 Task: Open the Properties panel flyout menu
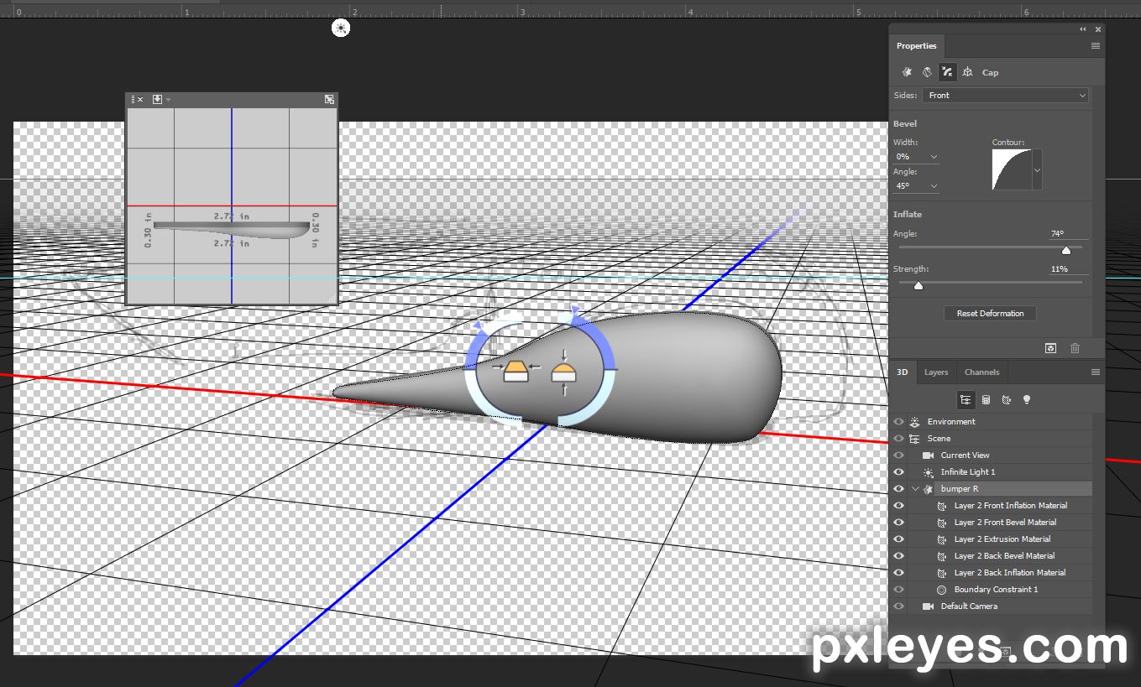(x=1096, y=46)
